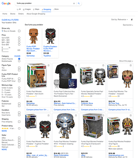This screenshot has width=138, height=158.
Task: Select the Bobbleheads category radio button
Action: (x=19, y=61)
